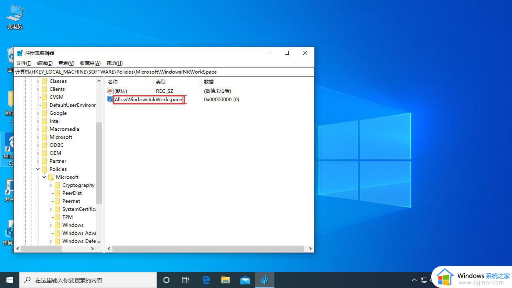Screen dimensions: 512x288
Task: Open the 查看(V) menu
Action: point(66,63)
